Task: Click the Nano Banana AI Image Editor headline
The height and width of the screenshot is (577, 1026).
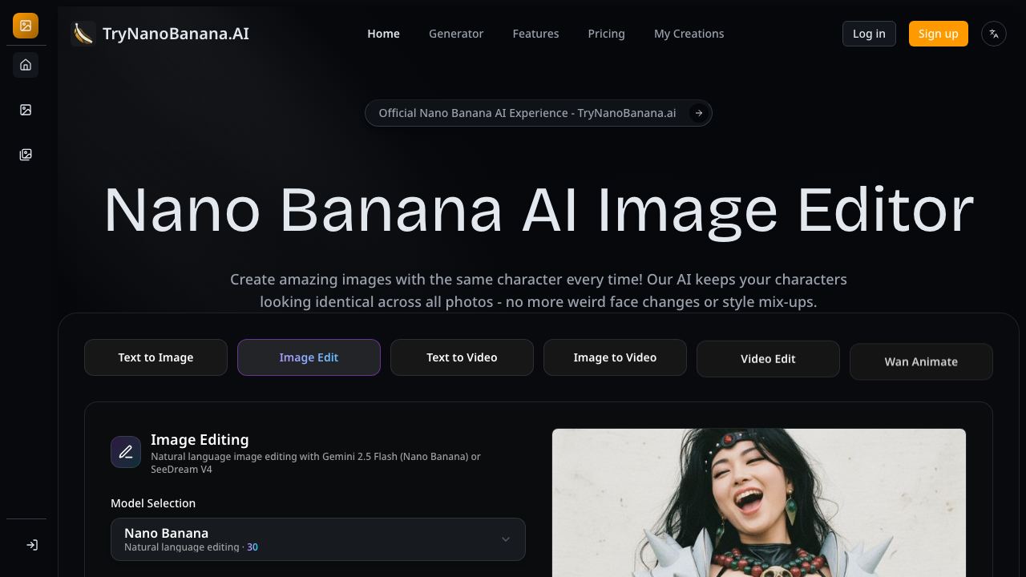Action: click(x=539, y=210)
